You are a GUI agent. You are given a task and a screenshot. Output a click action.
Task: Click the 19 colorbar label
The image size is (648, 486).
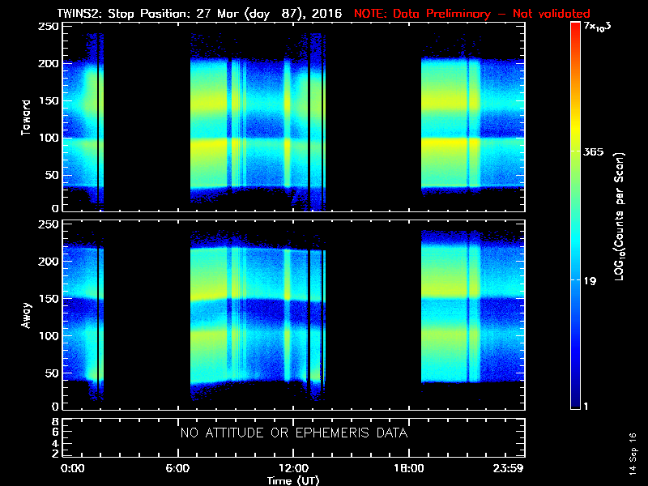[590, 281]
